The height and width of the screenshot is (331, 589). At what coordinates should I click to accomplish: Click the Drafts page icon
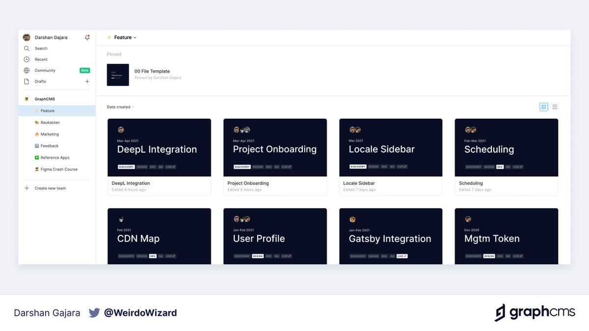coord(27,81)
